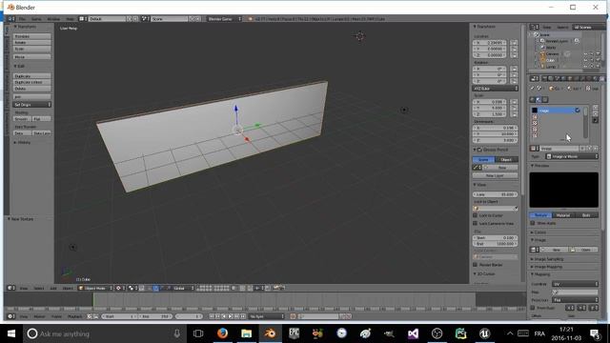
Task: Click the Duplicate button
Action: pyautogui.click(x=31, y=76)
